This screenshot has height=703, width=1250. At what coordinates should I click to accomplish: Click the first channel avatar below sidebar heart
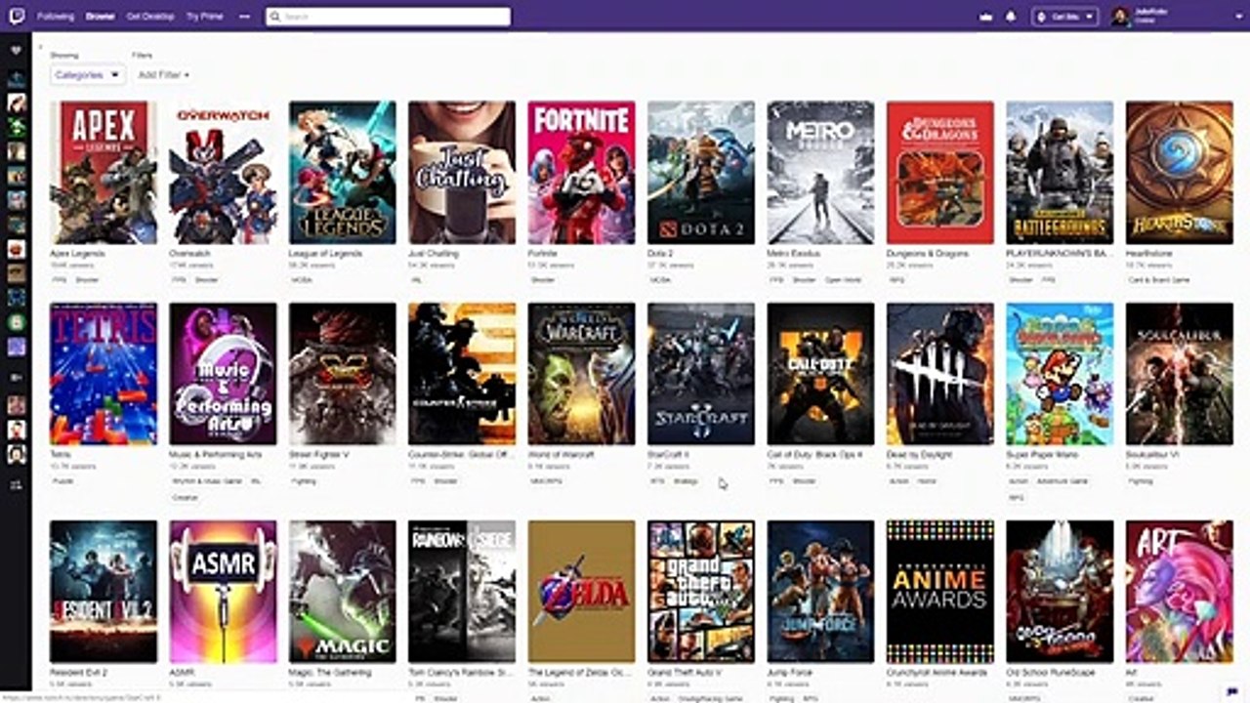[17, 79]
